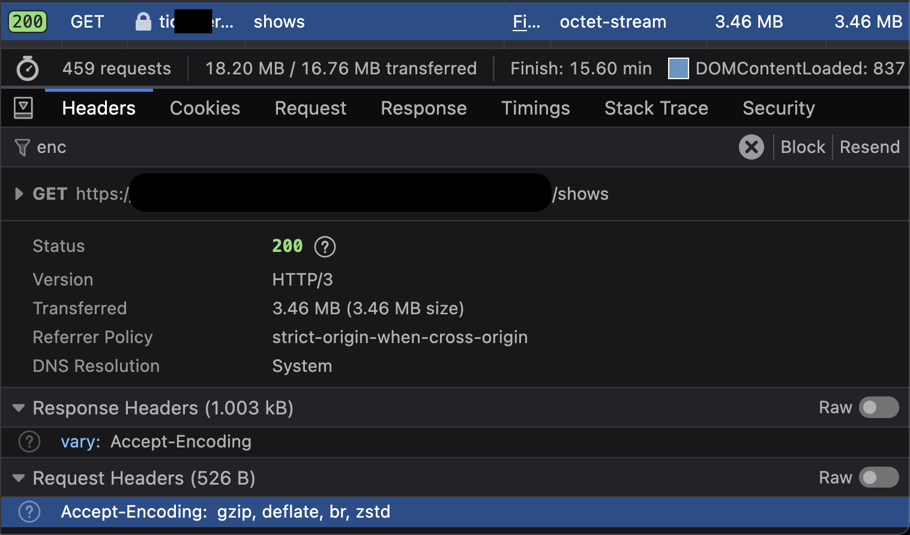The width and height of the screenshot is (910, 535).
Task: Click the lock security icon in request row
Action: [143, 22]
